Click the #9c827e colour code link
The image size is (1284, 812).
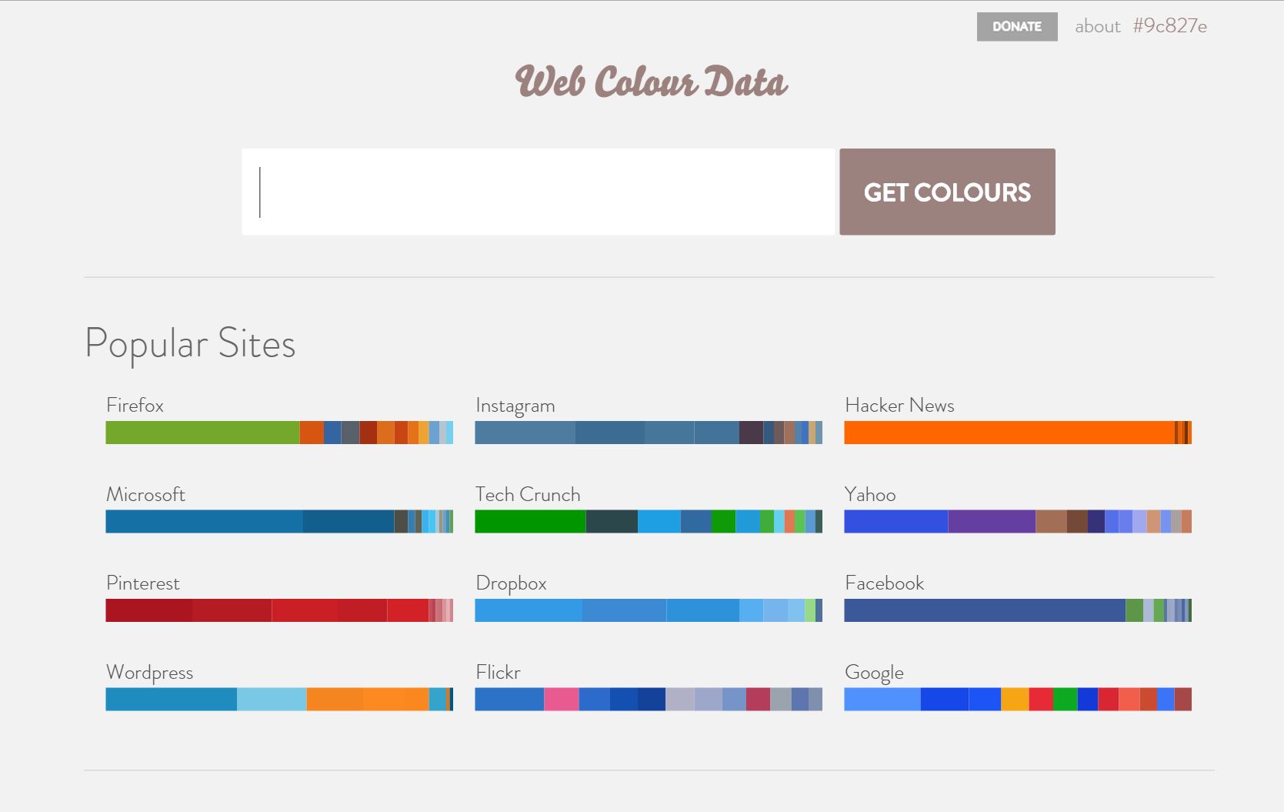[1169, 26]
